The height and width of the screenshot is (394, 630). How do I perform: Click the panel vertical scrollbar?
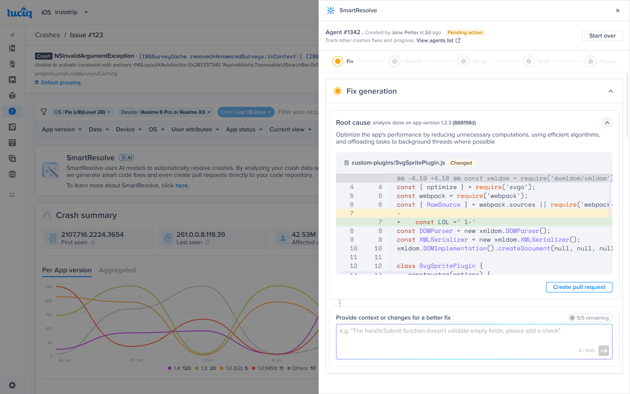tap(627, 105)
